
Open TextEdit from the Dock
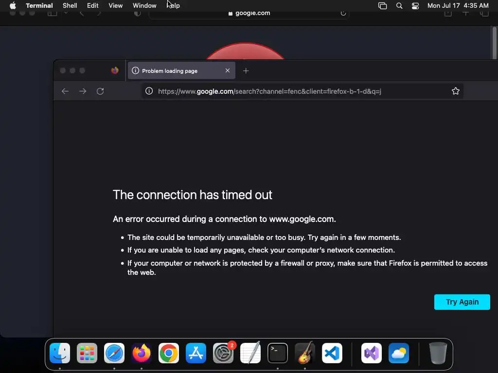pos(250,353)
